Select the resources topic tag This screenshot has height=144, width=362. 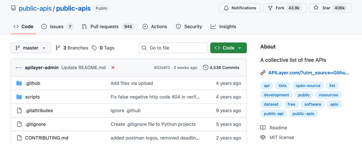pyautogui.click(x=329, y=95)
